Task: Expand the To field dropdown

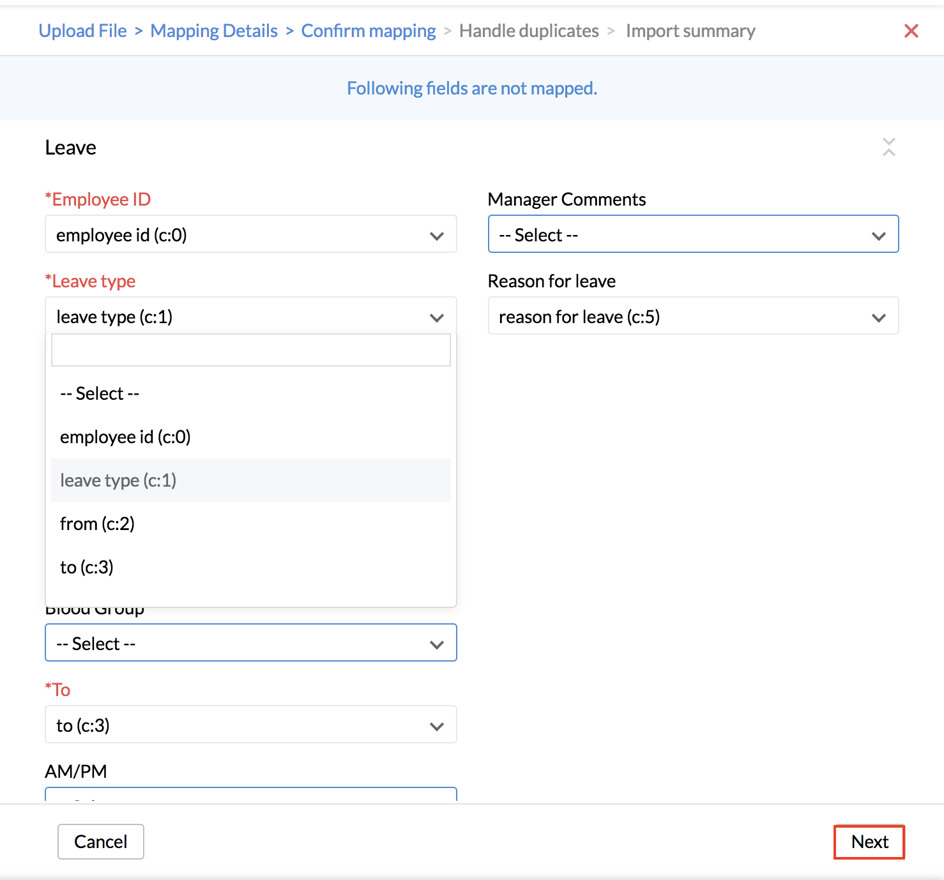Action: click(250, 725)
